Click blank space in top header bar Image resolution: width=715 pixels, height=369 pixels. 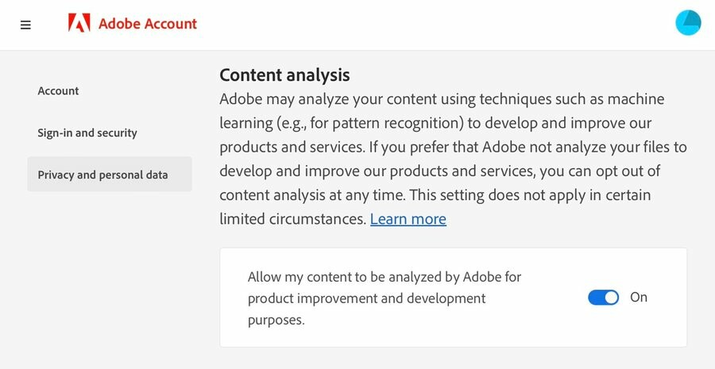437,24
